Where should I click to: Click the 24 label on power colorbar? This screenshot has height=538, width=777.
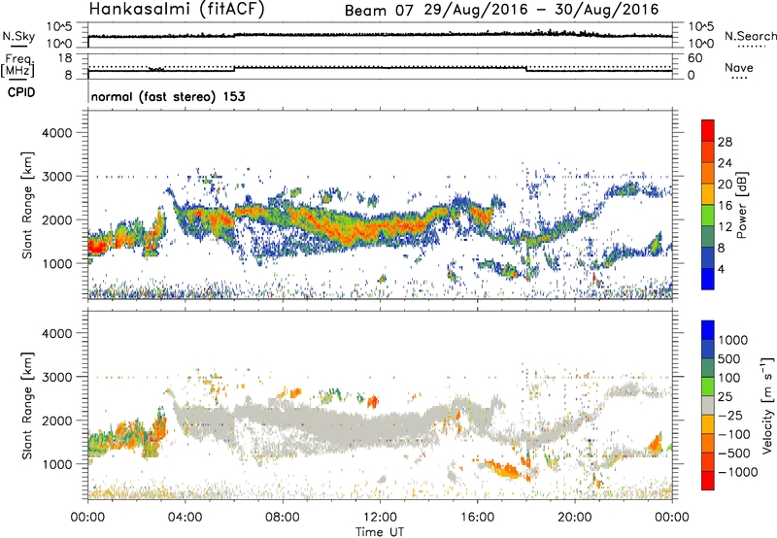(725, 163)
